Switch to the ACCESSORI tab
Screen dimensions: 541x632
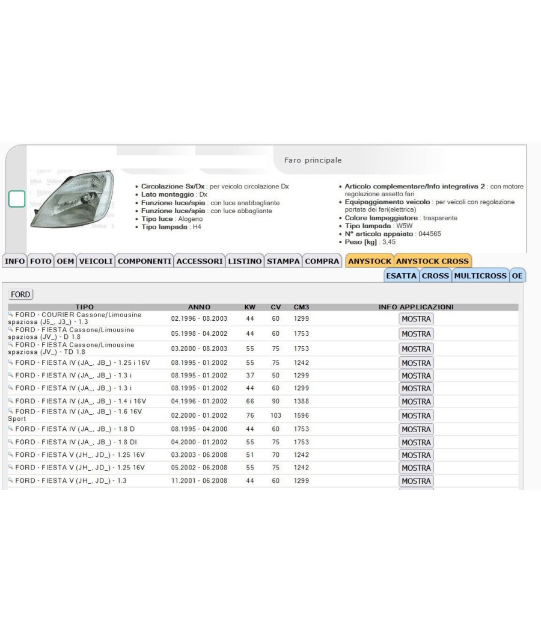click(200, 261)
